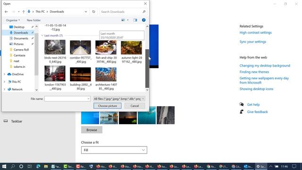Open File Explorer from taskbar

click(x=46, y=166)
